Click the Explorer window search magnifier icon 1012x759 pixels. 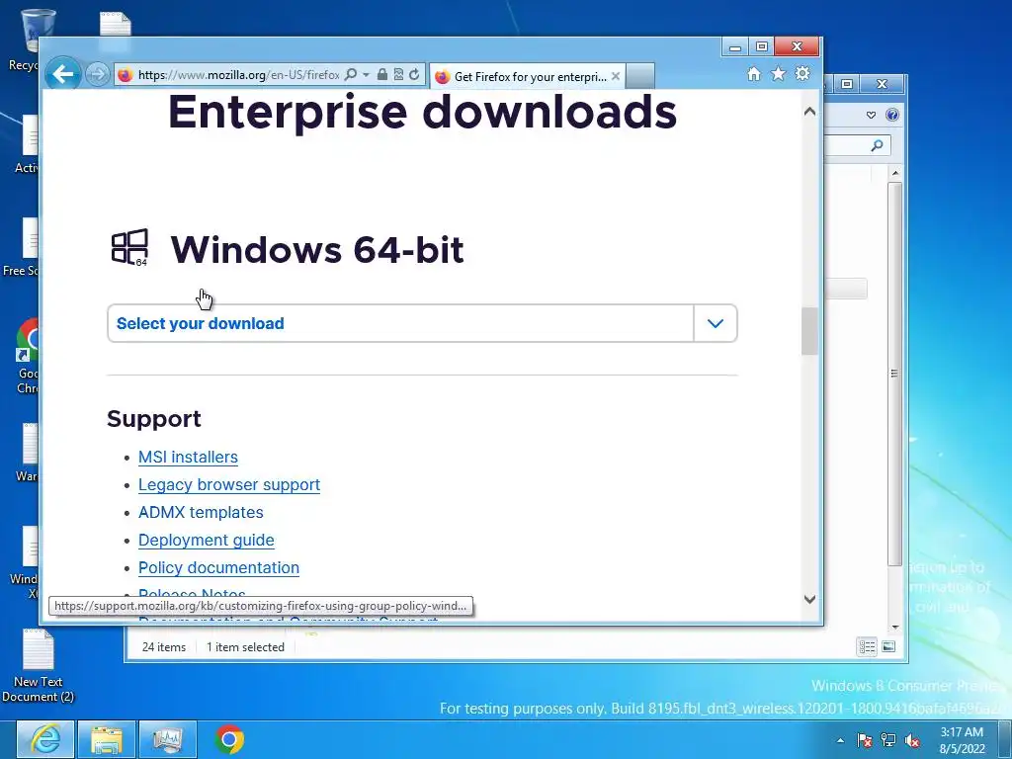pyautogui.click(x=877, y=146)
